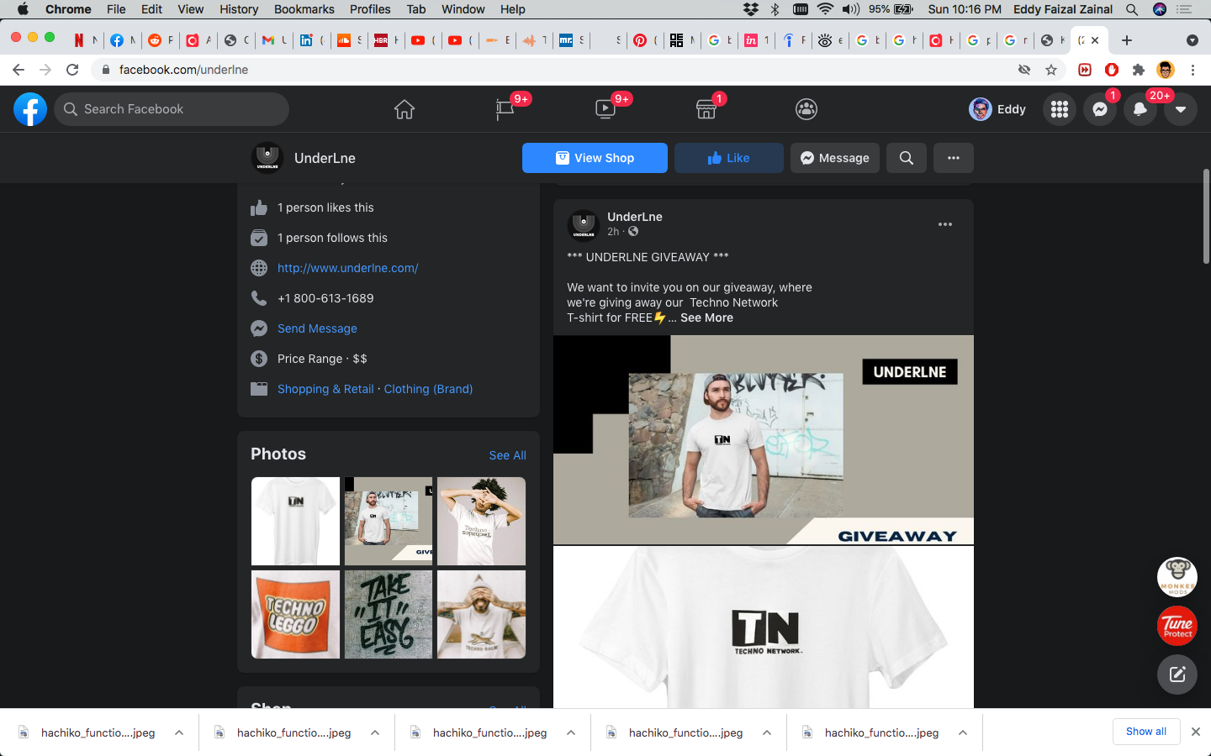The height and width of the screenshot is (756, 1211).
Task: Open page options three-dot menu
Action: (954, 158)
